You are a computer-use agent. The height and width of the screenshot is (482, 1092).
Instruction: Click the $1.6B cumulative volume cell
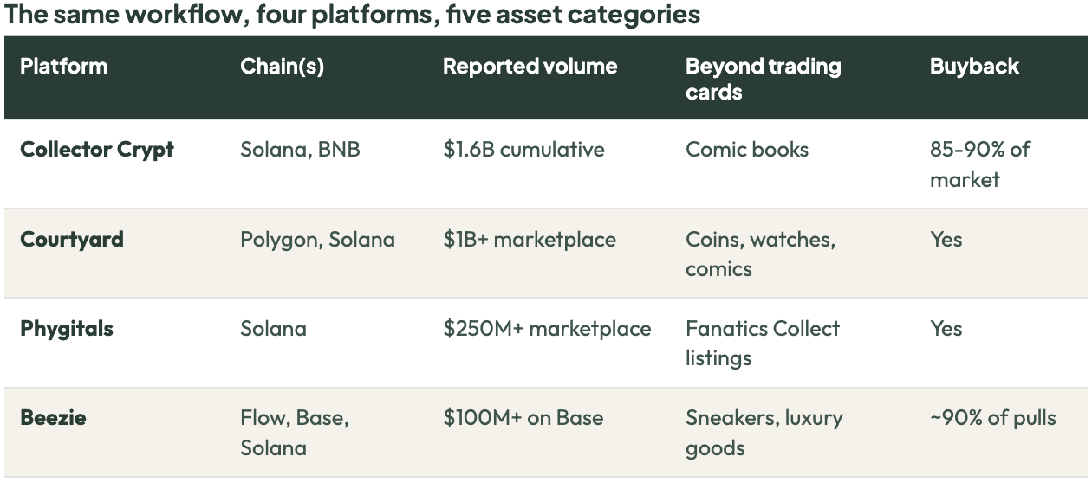click(x=524, y=150)
